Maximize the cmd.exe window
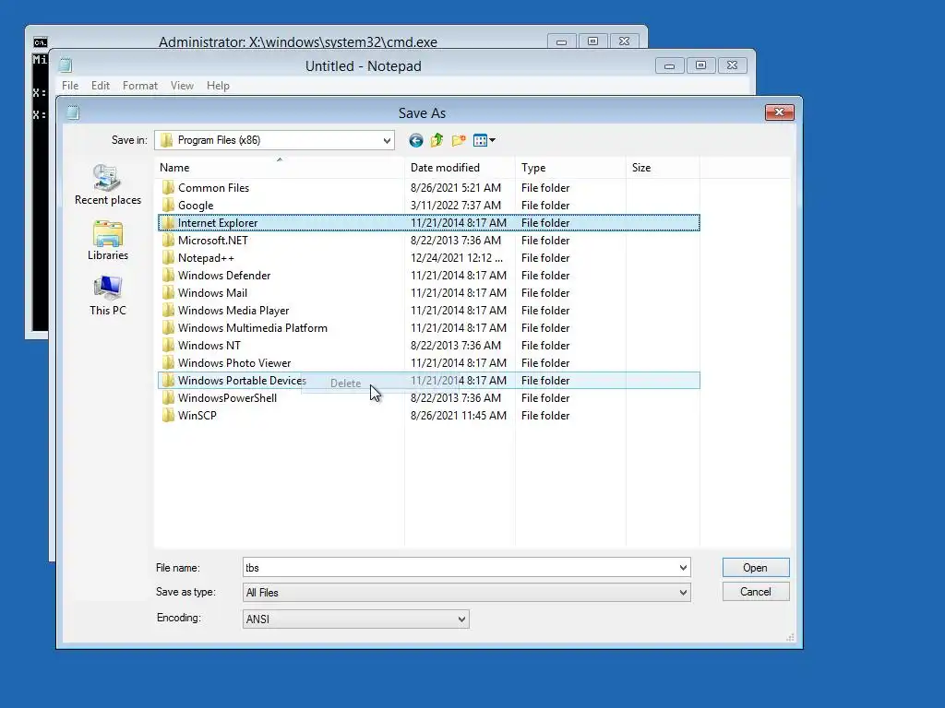The image size is (945, 708). click(x=592, y=41)
